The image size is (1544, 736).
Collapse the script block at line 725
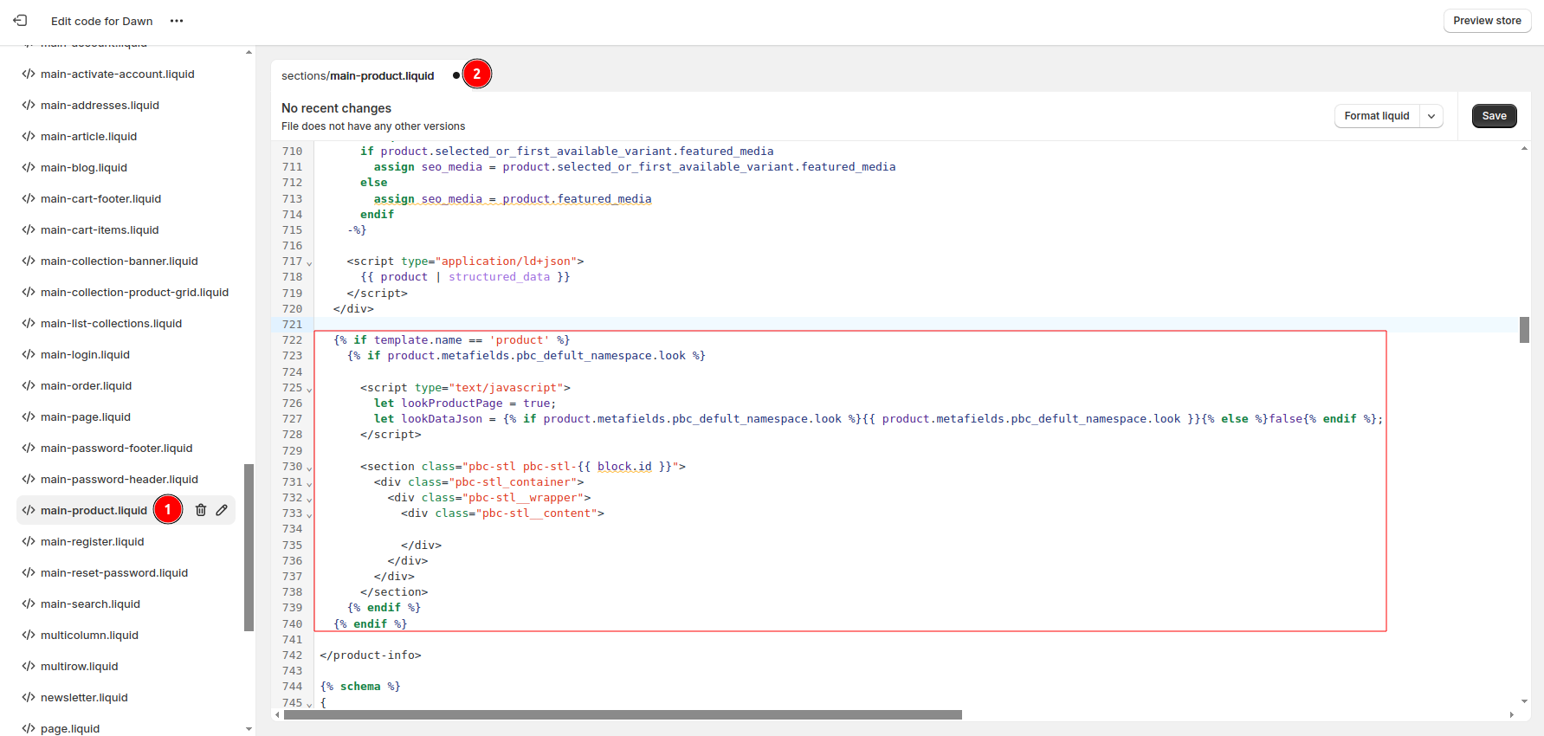(309, 389)
